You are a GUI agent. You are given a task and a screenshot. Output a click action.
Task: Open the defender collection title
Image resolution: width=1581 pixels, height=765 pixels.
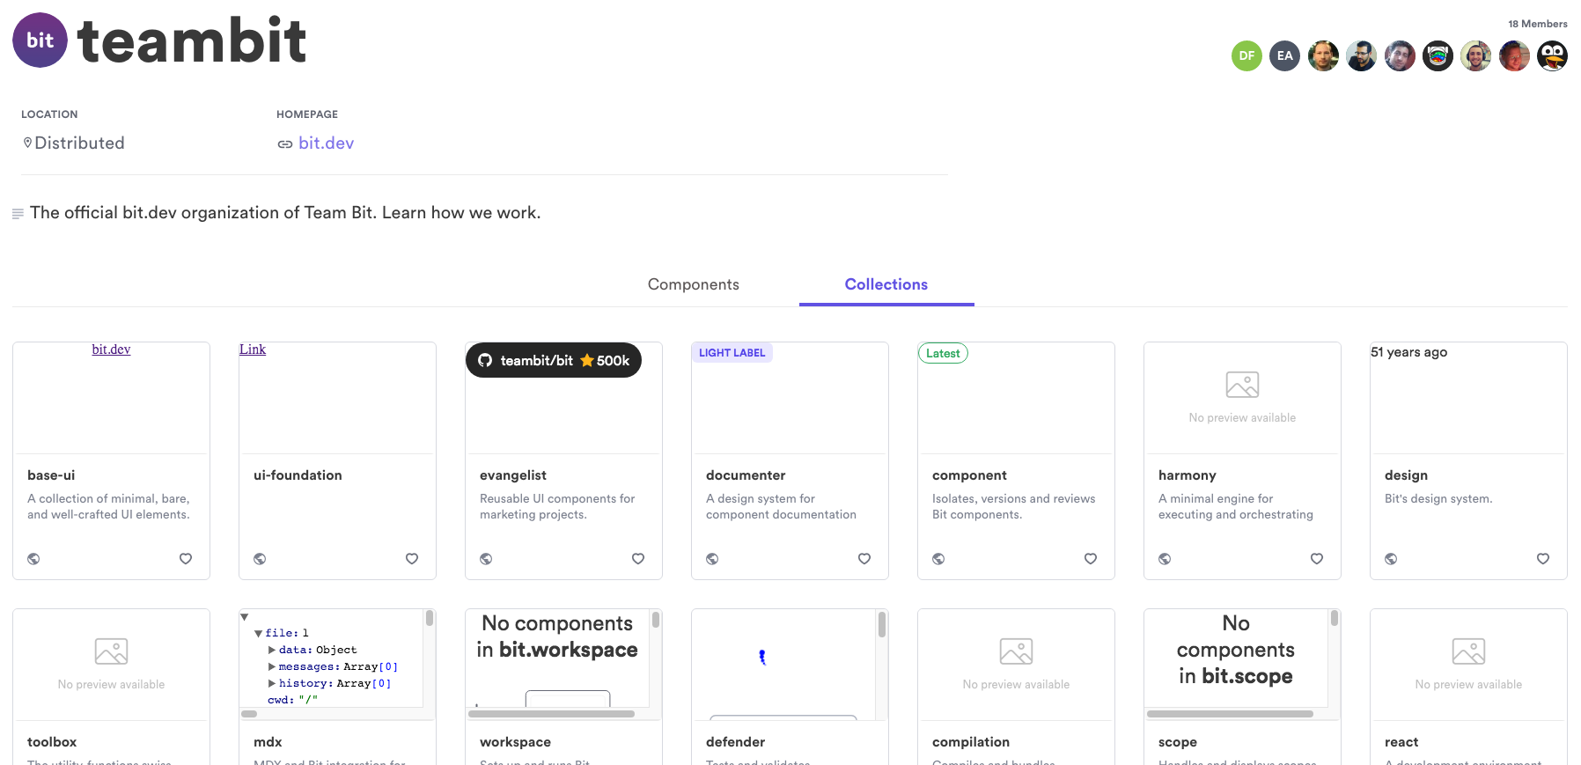click(735, 742)
